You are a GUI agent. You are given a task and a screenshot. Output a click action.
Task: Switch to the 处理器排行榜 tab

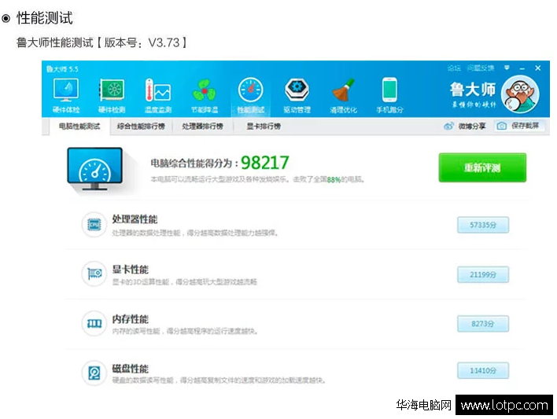[202, 127]
